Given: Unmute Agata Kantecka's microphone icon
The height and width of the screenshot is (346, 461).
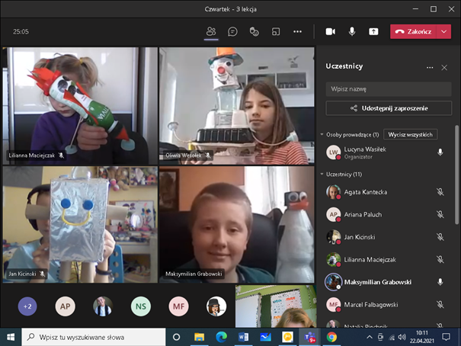Looking at the screenshot, I should tap(440, 193).
